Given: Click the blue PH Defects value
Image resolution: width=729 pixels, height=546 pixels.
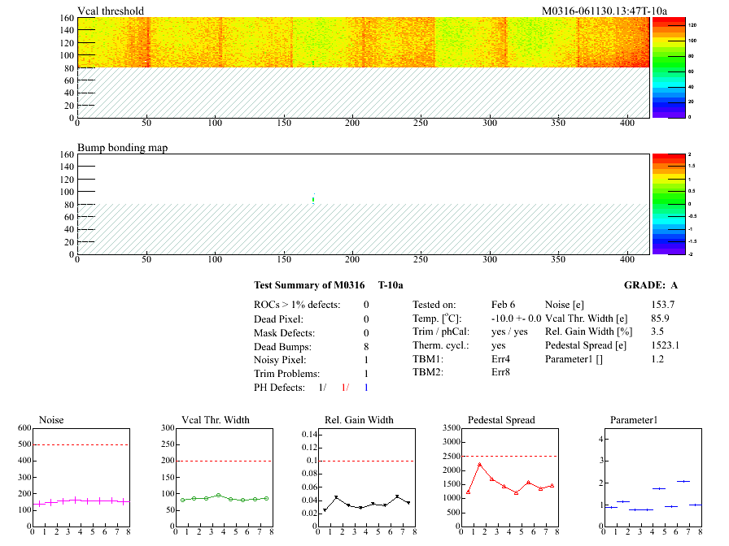Looking at the screenshot, I should (x=366, y=388).
